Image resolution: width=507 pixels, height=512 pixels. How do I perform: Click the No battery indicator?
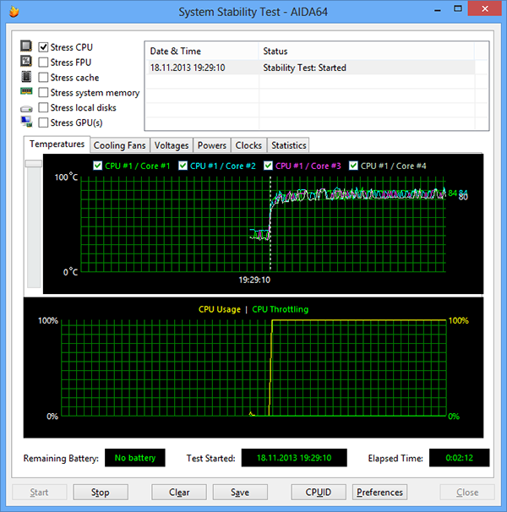(x=135, y=458)
